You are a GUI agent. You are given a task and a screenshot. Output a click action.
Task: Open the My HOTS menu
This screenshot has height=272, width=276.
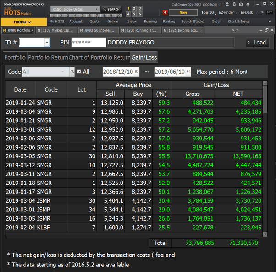click(57, 22)
